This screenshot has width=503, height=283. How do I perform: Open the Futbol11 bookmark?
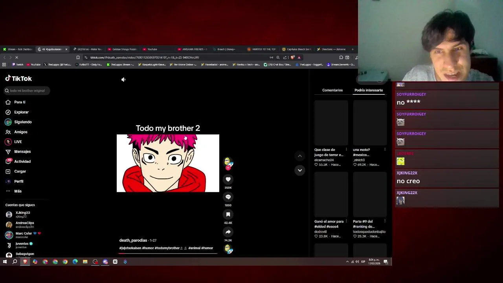click(88, 64)
